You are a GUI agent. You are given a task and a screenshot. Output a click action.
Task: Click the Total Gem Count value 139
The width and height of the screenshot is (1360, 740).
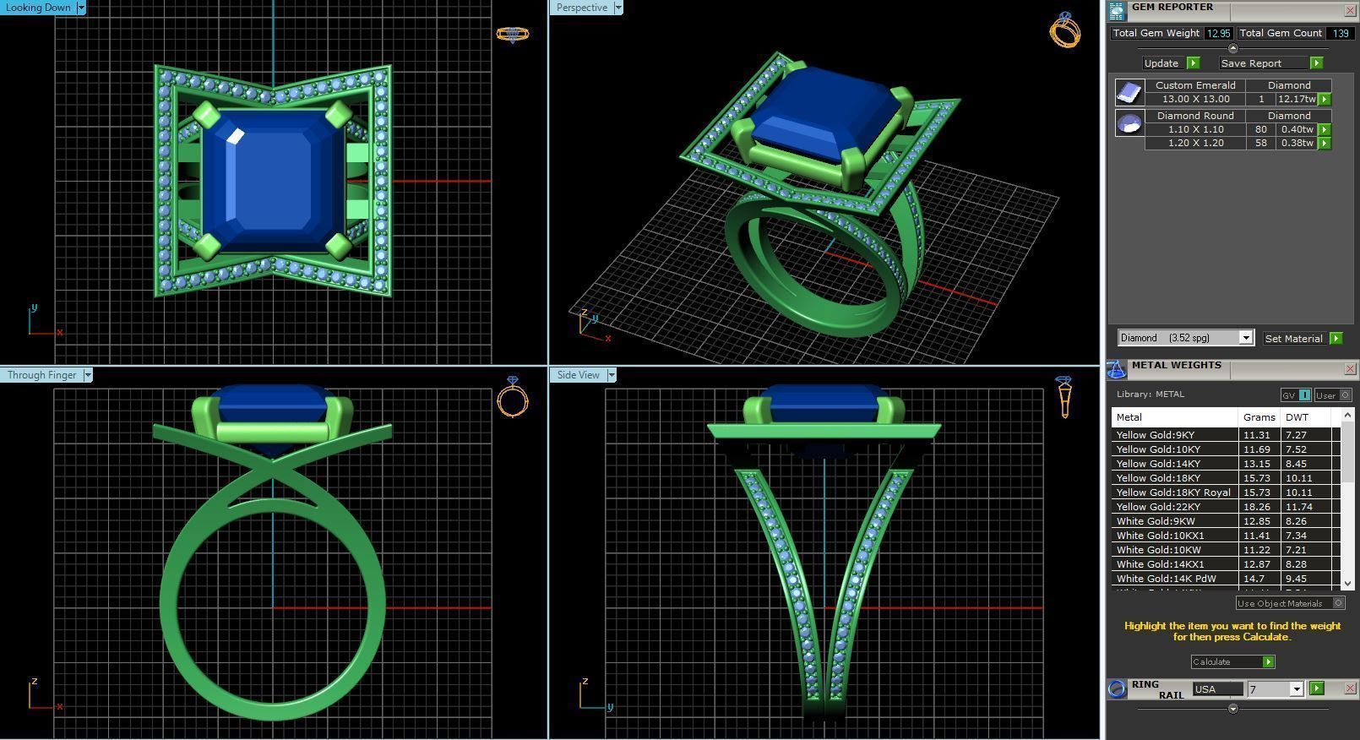[1340, 33]
